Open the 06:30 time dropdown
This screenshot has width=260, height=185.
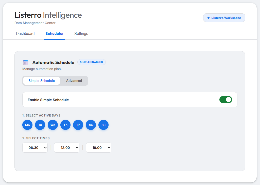35,148
